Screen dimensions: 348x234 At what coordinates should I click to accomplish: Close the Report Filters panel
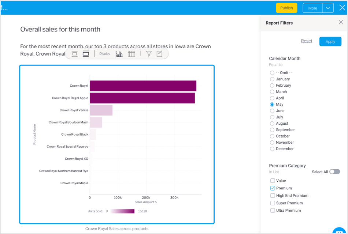341,22
